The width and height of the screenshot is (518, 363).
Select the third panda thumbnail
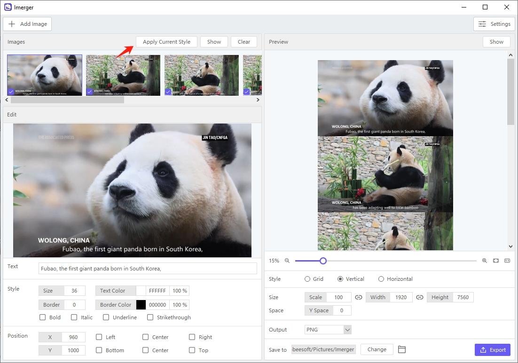(202, 75)
